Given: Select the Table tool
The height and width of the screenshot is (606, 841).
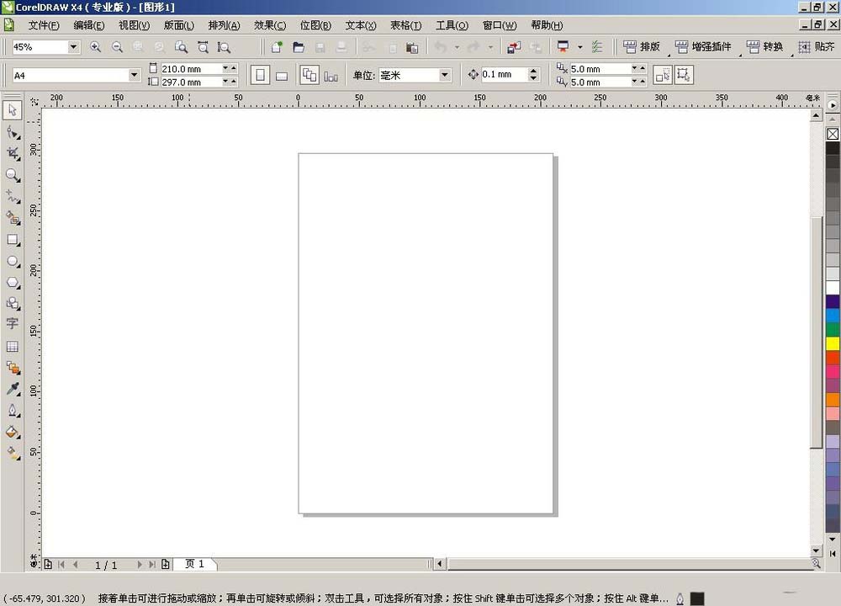Looking at the screenshot, I should coord(13,346).
